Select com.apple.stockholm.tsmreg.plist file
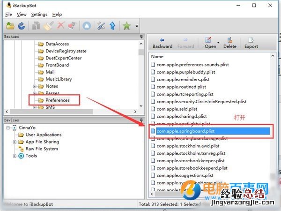281x211 pixels. click(x=191, y=153)
